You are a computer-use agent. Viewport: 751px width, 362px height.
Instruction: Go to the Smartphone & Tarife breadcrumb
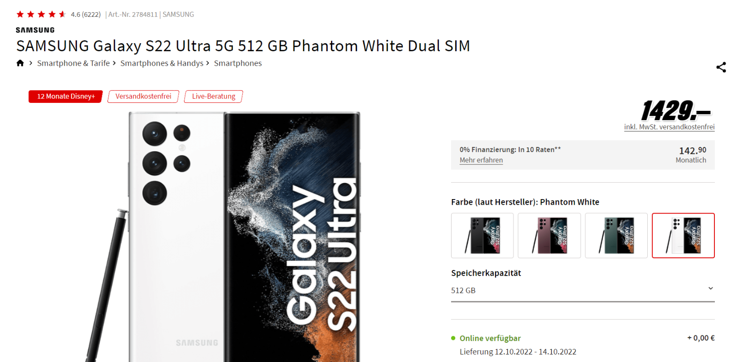click(73, 63)
